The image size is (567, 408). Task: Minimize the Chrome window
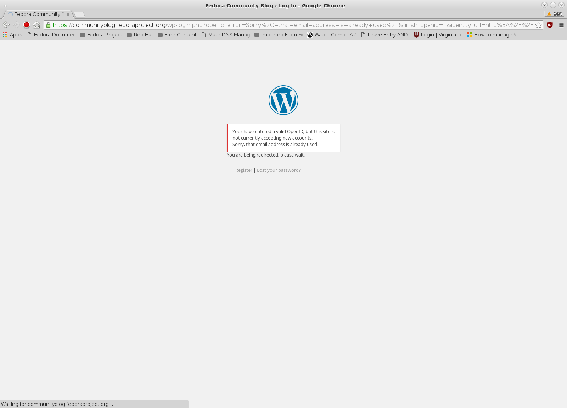545,5
